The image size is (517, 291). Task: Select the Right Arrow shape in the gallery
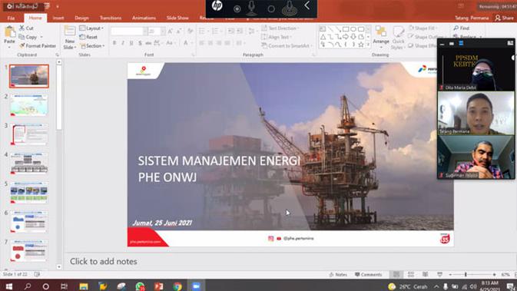346,37
